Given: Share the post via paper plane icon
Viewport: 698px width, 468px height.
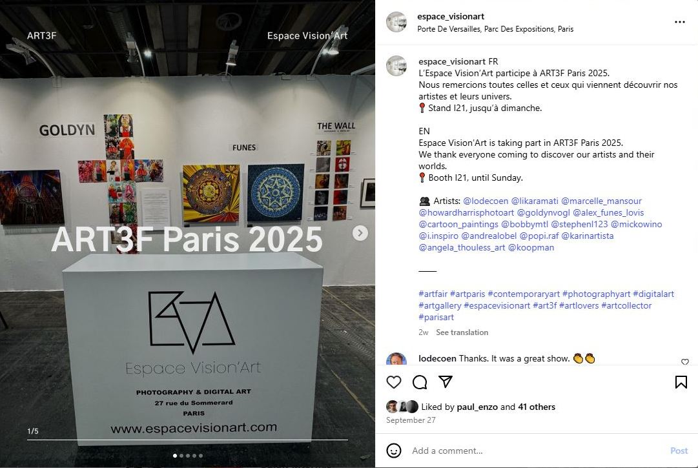Looking at the screenshot, I should pyautogui.click(x=446, y=382).
